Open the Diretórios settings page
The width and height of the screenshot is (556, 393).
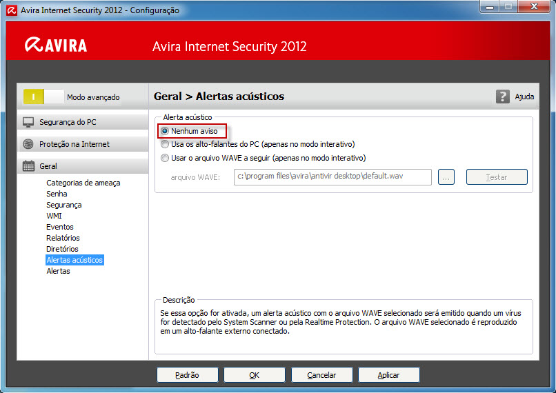[x=62, y=249]
